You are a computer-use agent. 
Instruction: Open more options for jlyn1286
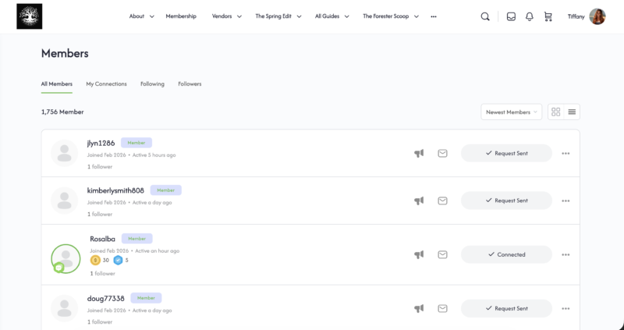(565, 153)
